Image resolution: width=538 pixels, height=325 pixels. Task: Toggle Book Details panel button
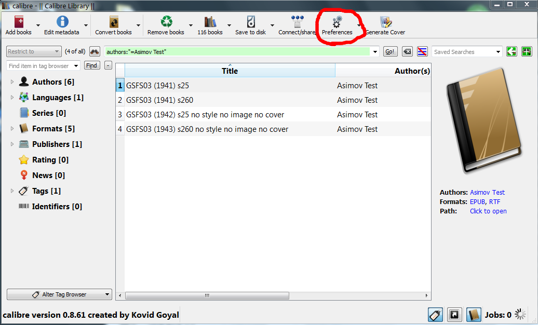pos(474,315)
